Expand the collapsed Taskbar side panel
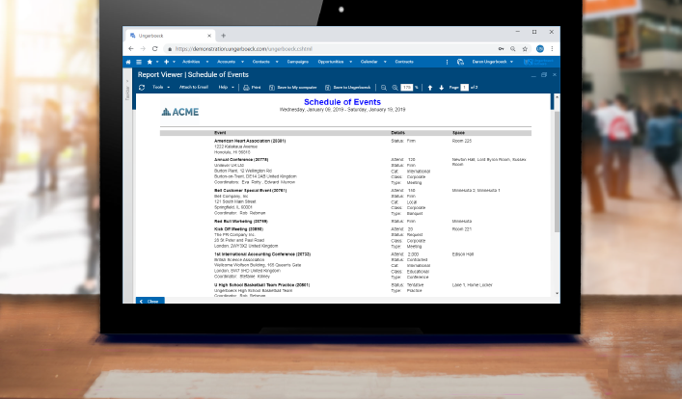This screenshot has width=682, height=399. tap(127, 90)
